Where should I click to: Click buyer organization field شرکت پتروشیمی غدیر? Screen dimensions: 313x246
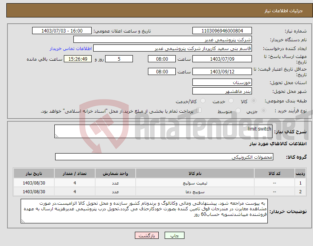(x=163, y=40)
